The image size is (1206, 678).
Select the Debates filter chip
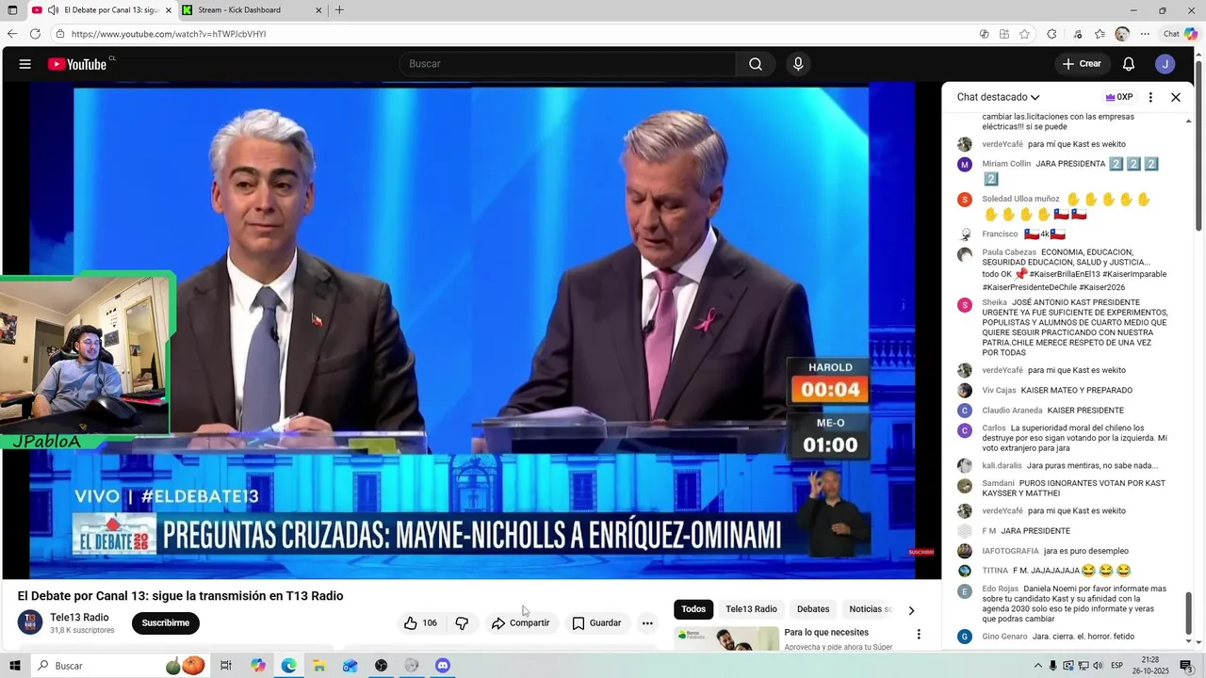pos(813,609)
